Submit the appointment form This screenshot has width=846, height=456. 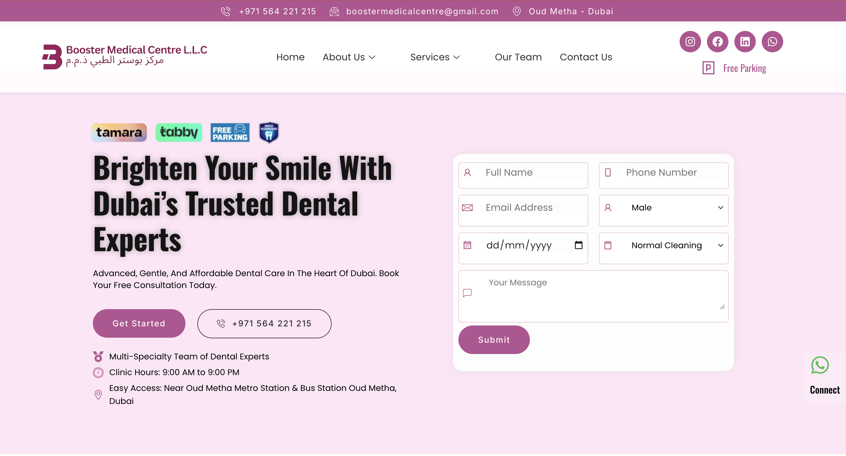tap(494, 340)
